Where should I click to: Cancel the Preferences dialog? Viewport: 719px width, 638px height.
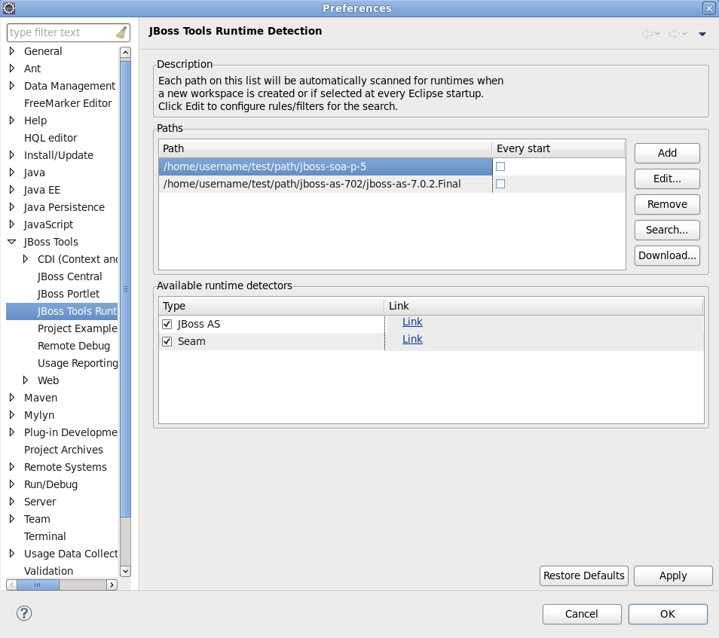pyautogui.click(x=581, y=614)
